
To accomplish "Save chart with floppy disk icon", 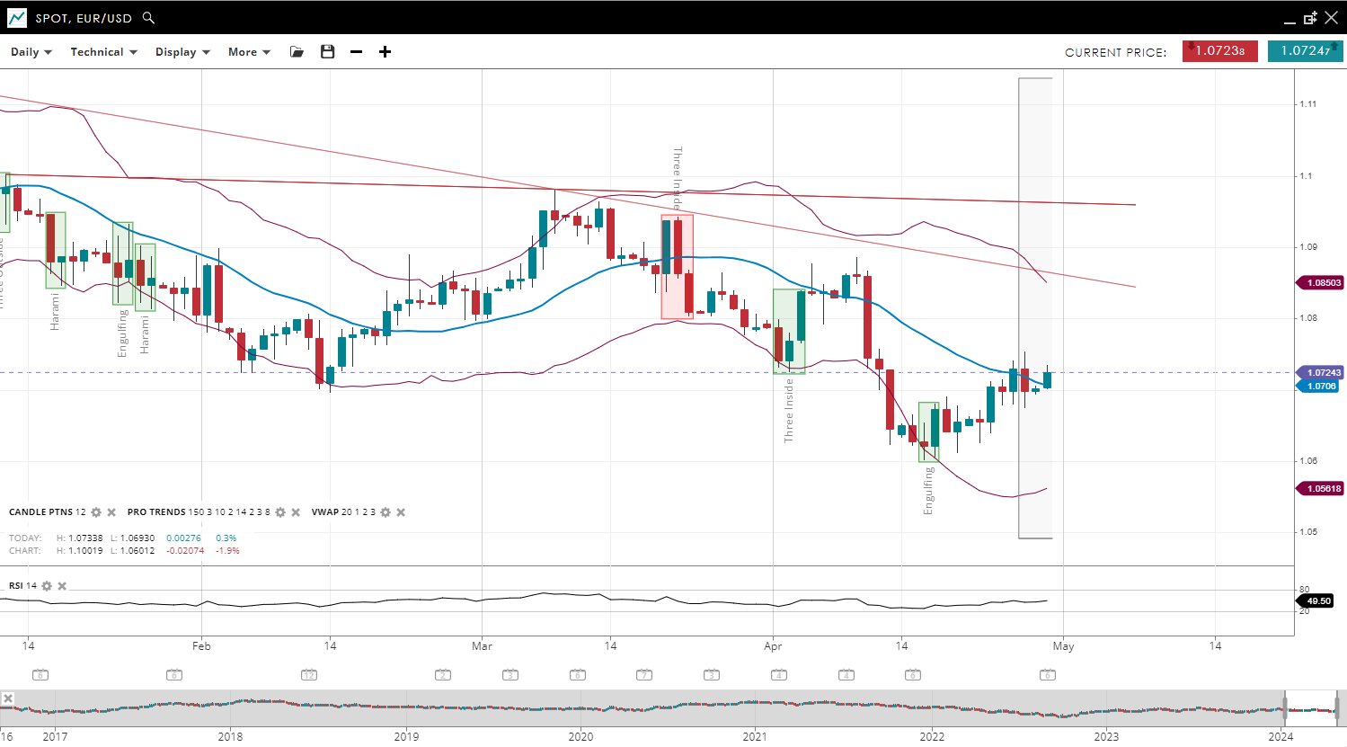I will [x=327, y=52].
